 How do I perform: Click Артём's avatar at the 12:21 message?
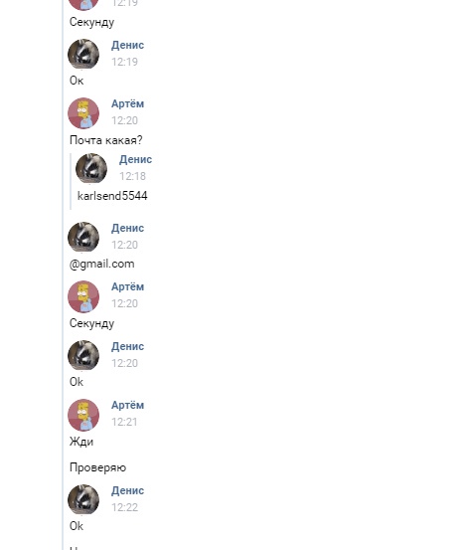(83, 415)
